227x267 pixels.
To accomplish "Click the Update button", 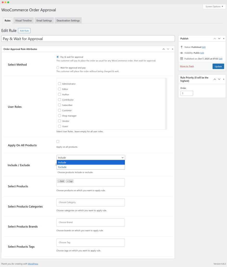I will coord(218,66).
